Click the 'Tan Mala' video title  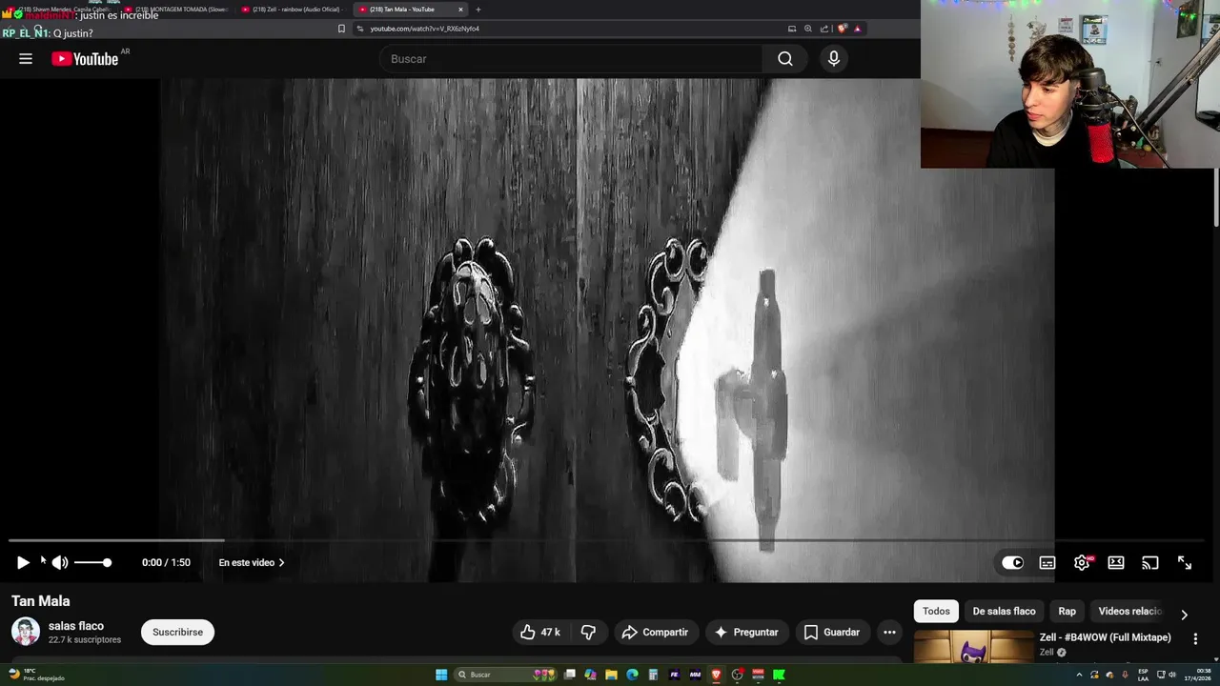[x=41, y=601]
